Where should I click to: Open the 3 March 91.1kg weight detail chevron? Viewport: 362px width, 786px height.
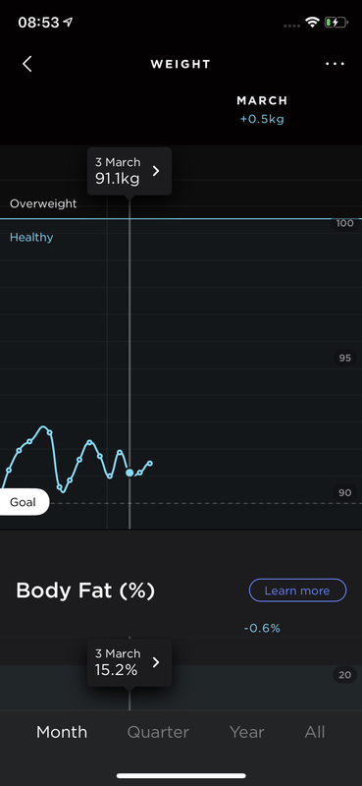156,171
